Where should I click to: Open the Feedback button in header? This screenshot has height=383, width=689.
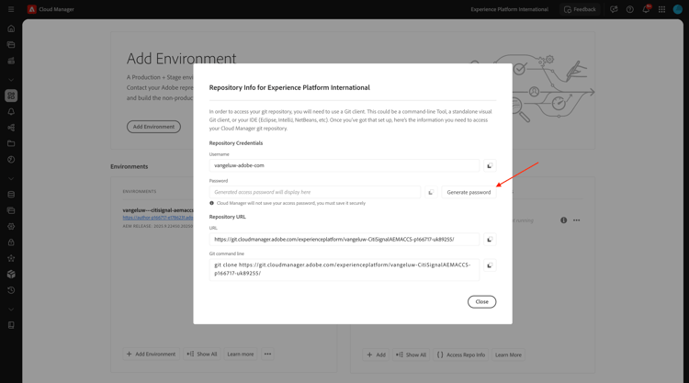click(580, 9)
